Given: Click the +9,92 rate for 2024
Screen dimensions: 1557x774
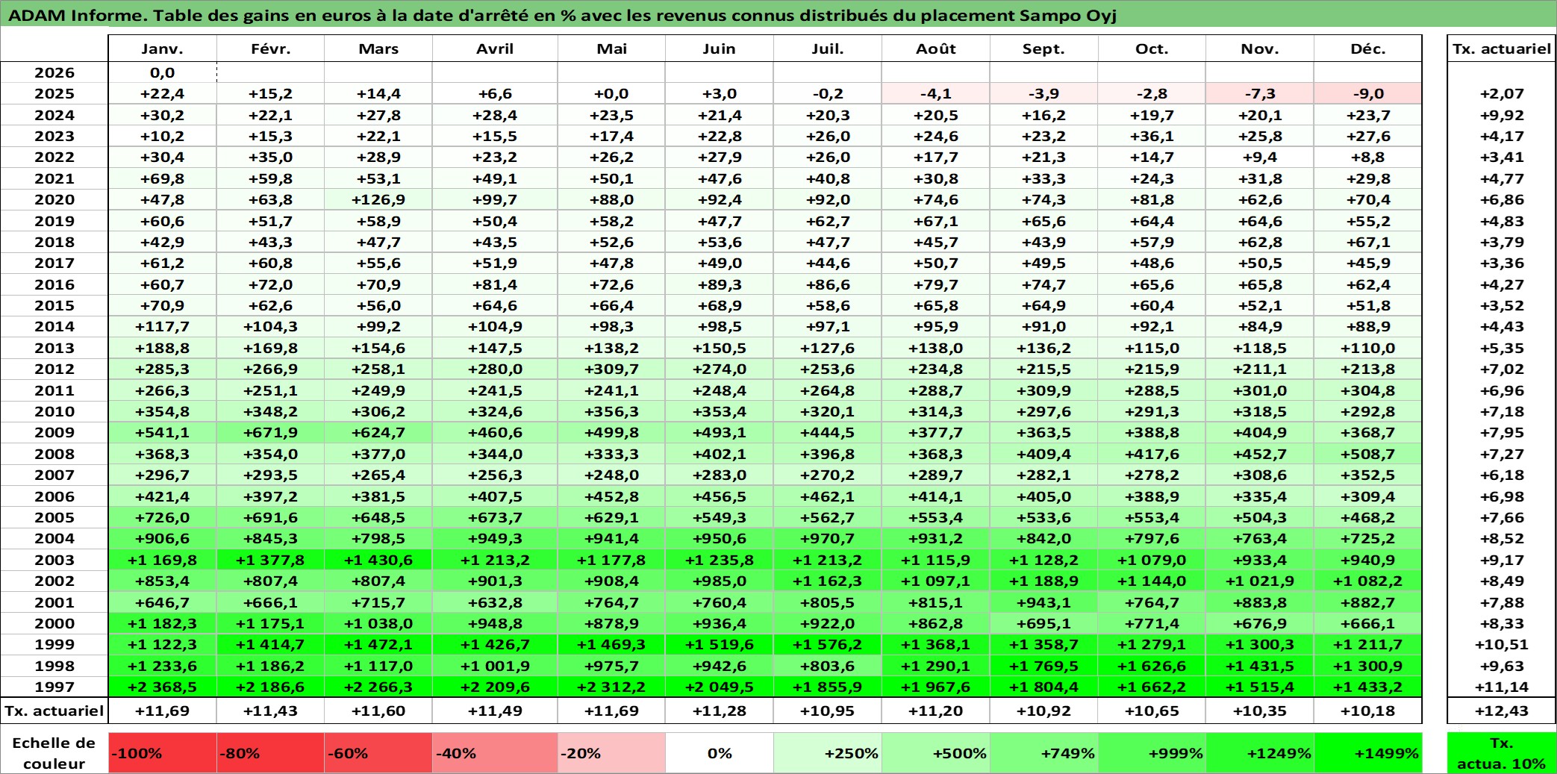Looking at the screenshot, I should point(1502,115).
